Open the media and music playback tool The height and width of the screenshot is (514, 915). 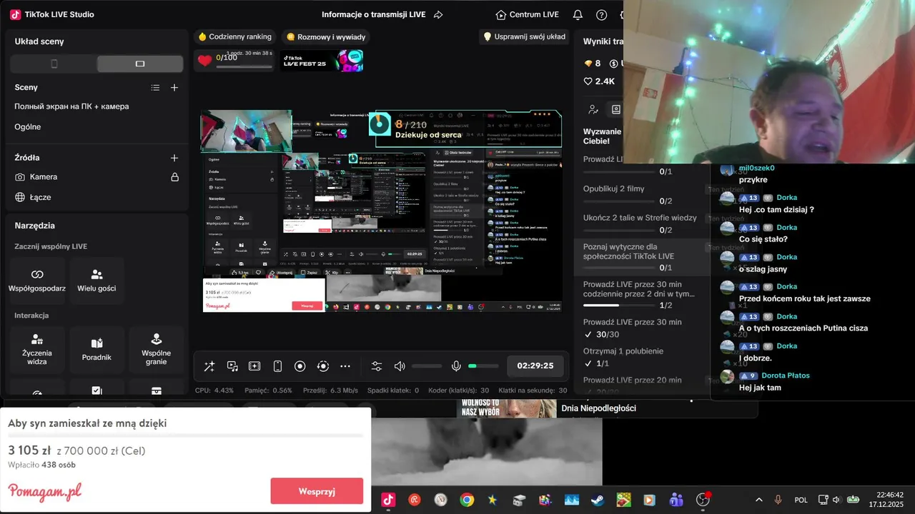(232, 366)
